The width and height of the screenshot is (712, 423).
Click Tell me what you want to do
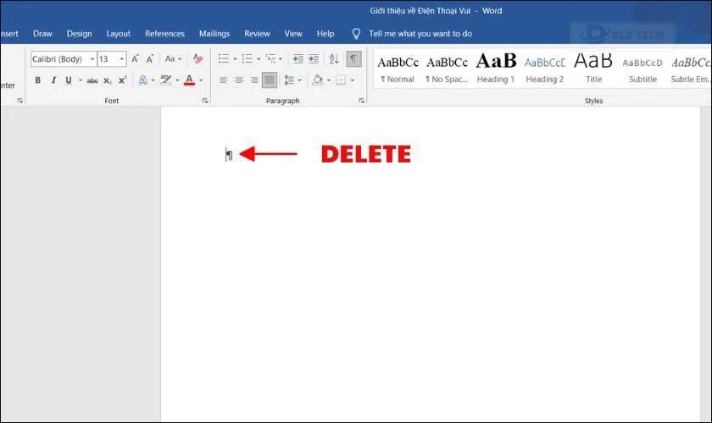[420, 34]
